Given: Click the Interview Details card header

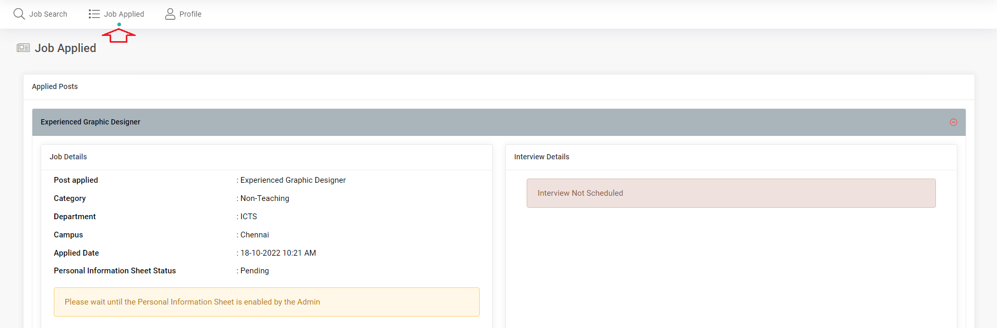Looking at the screenshot, I should pyautogui.click(x=541, y=157).
